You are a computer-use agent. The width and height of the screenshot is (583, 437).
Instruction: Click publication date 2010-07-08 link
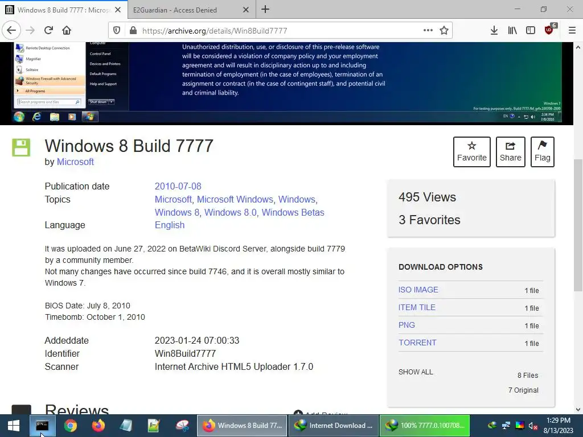[178, 186]
